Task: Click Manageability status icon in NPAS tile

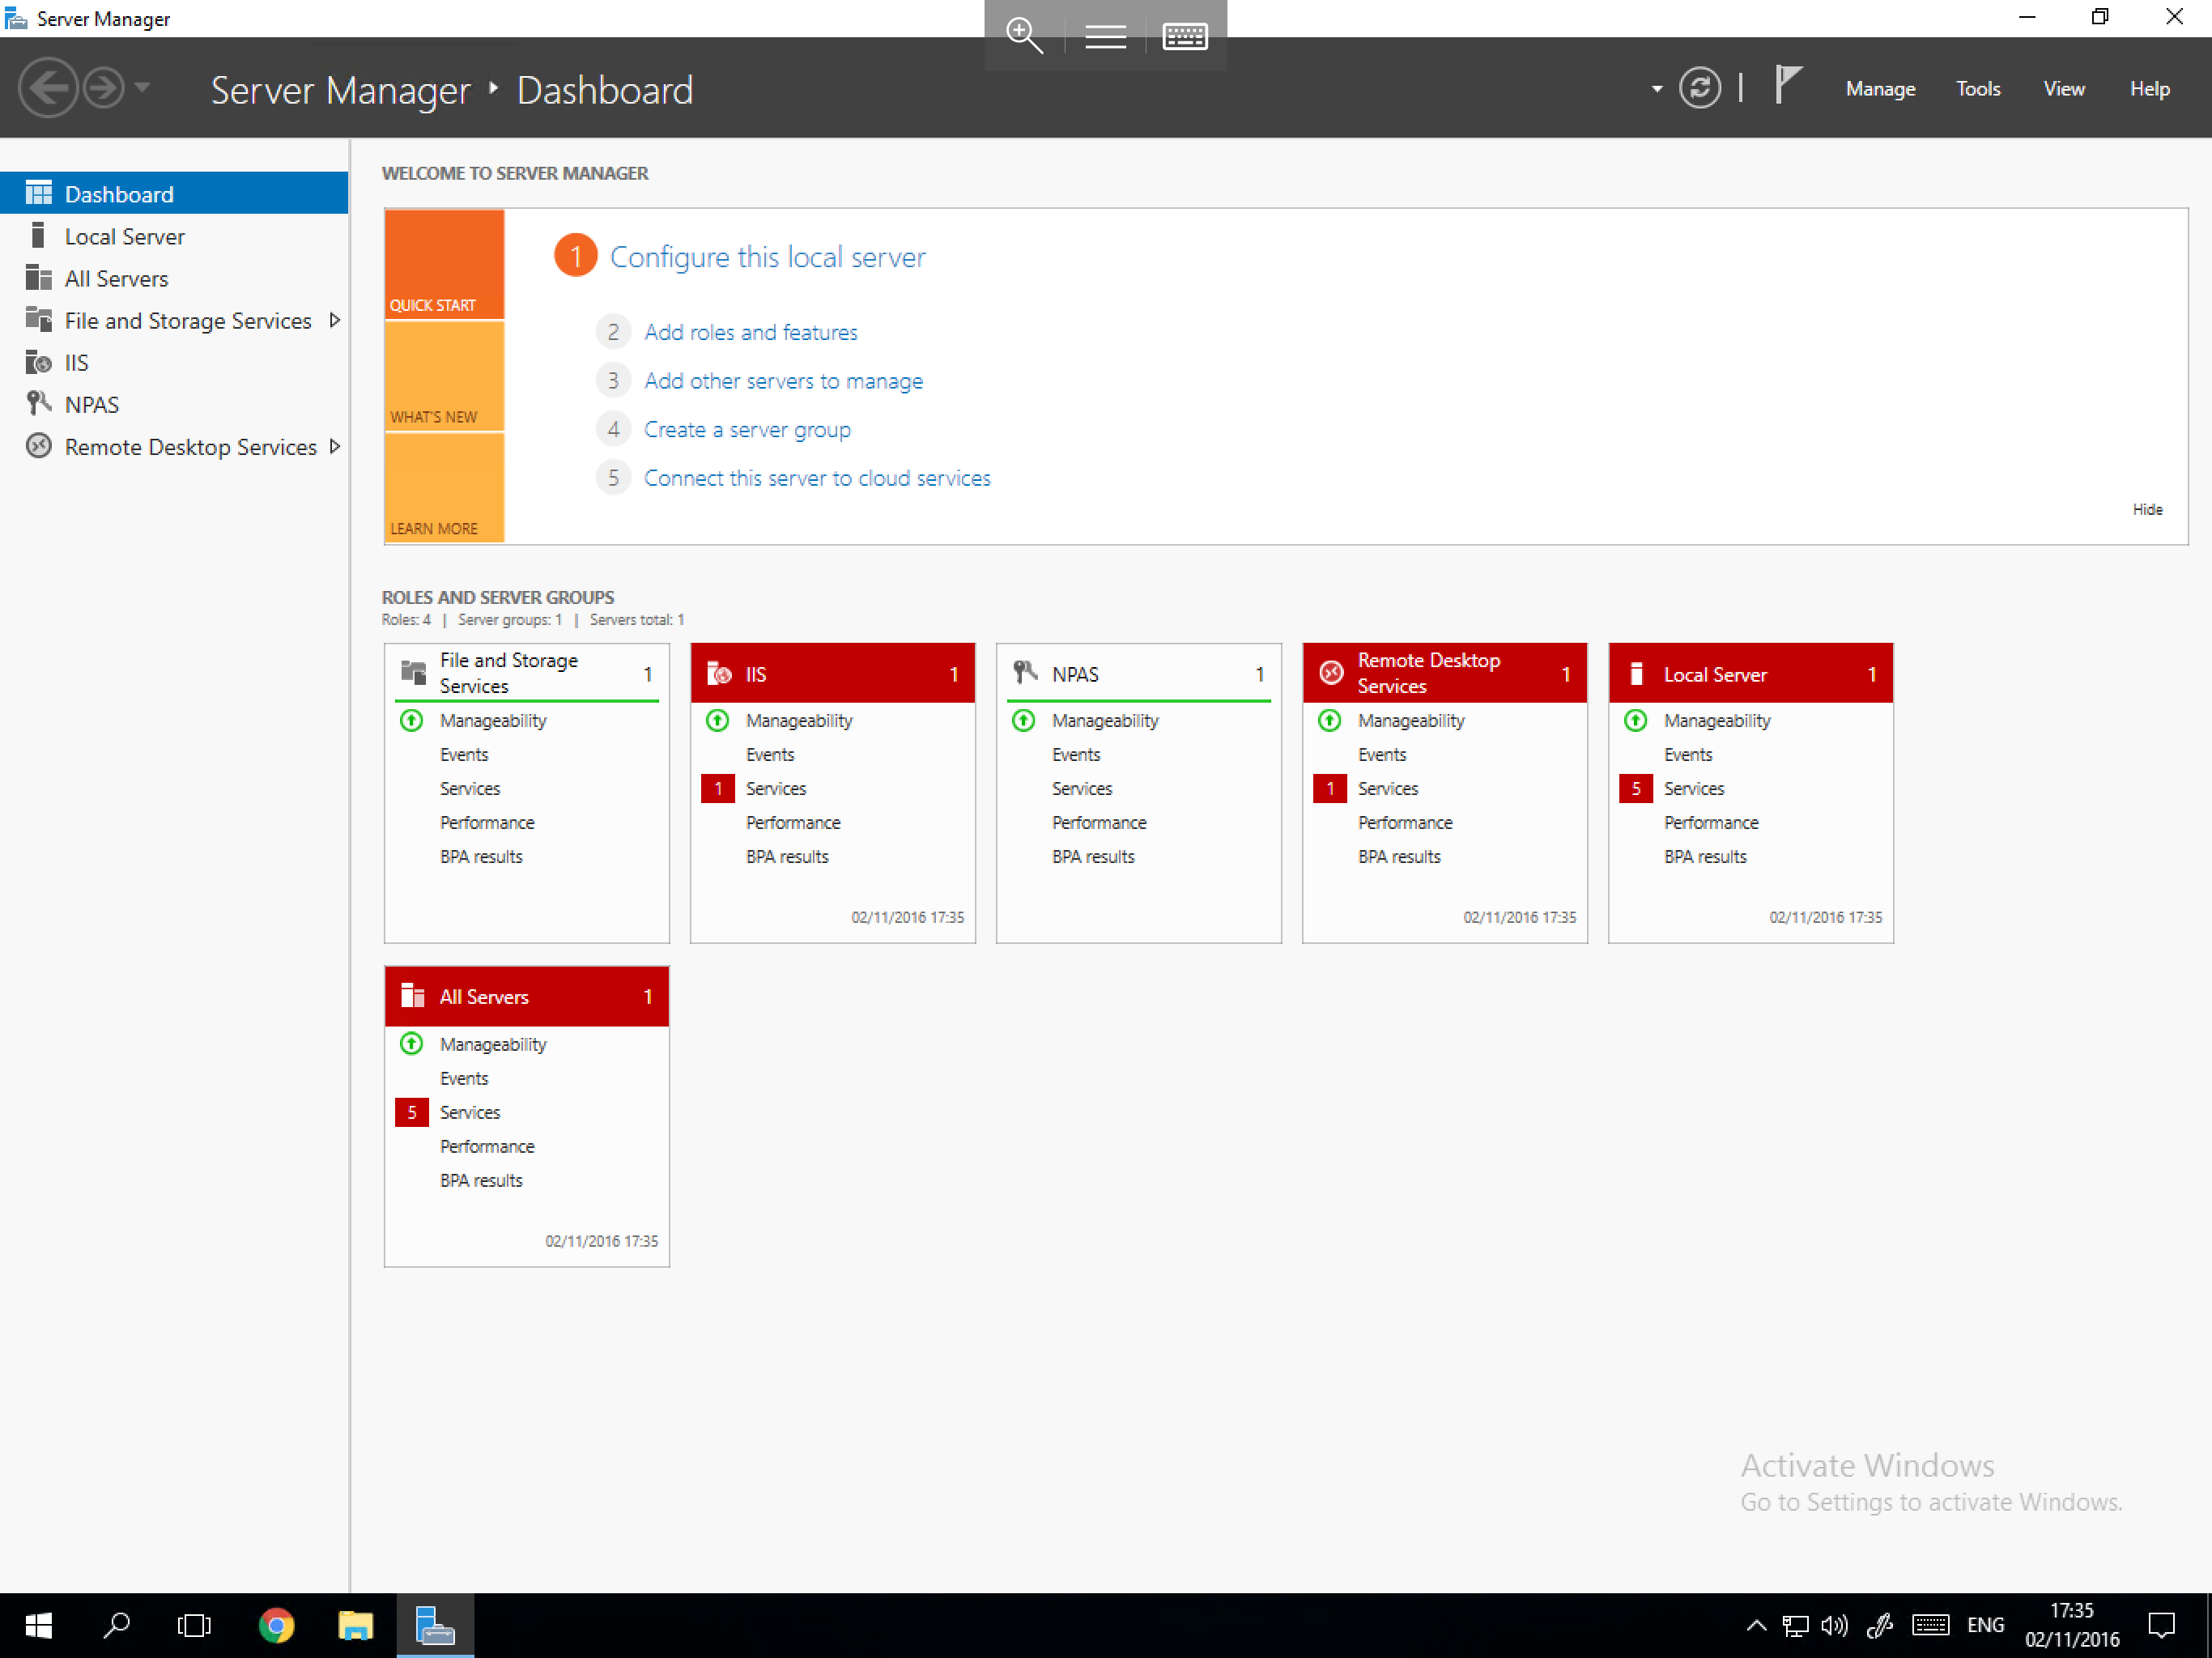Action: (1023, 720)
